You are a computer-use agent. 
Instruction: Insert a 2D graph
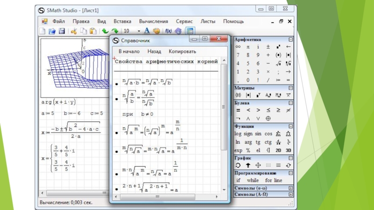pyautogui.click(x=278, y=150)
